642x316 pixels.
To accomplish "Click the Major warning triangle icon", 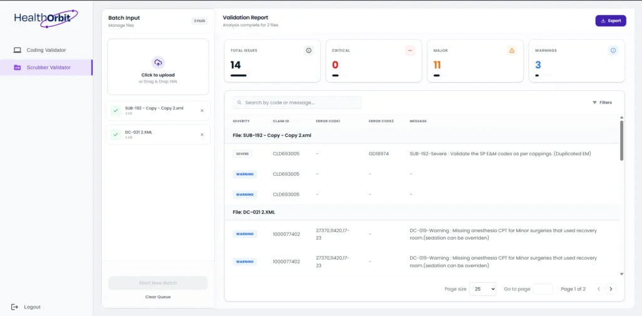I will tap(512, 51).
